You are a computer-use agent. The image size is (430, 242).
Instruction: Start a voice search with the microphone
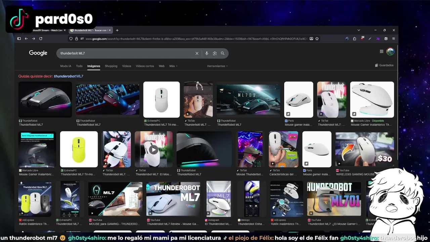click(x=207, y=53)
